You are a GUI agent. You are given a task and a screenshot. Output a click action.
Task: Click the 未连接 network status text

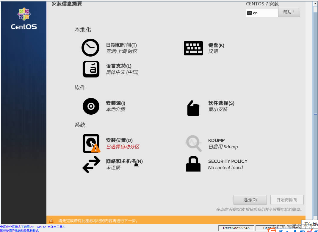113,168
